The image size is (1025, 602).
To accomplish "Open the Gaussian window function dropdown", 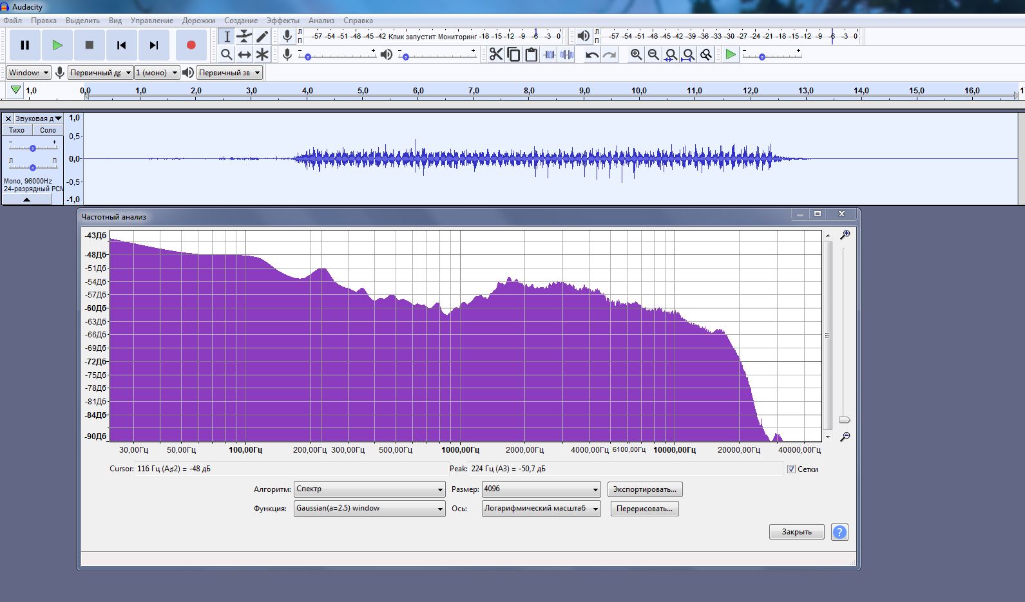I will tap(369, 509).
